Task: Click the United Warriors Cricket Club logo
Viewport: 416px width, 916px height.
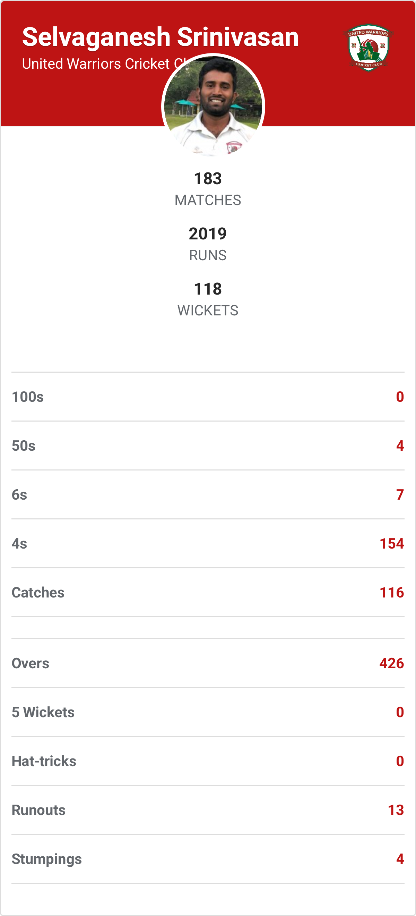Action: point(368,48)
